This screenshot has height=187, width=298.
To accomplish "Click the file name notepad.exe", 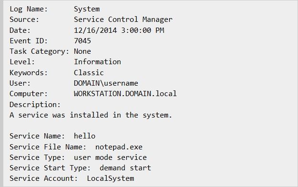I will point(119,147).
